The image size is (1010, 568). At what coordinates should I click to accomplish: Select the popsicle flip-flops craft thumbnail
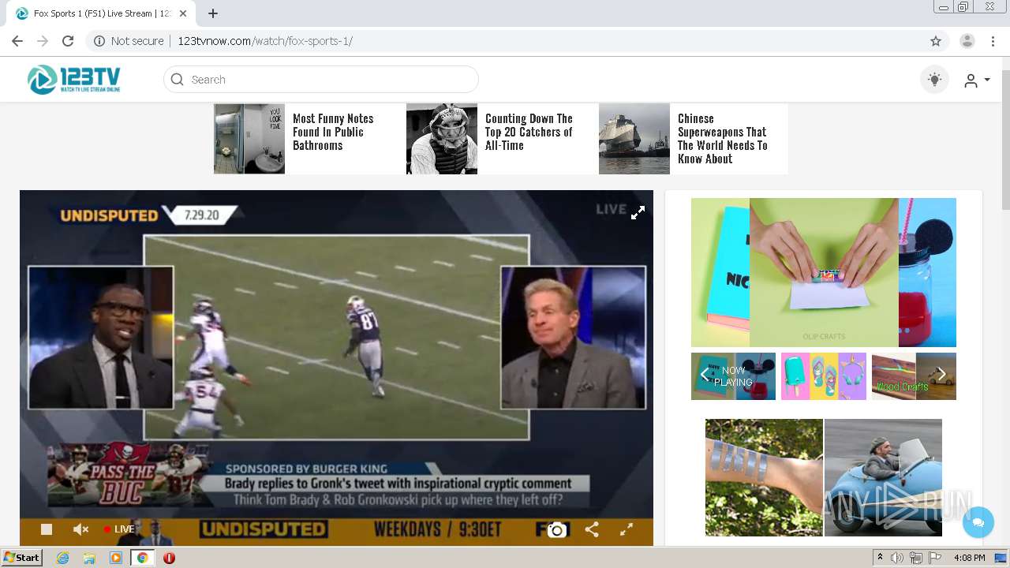[x=824, y=376]
